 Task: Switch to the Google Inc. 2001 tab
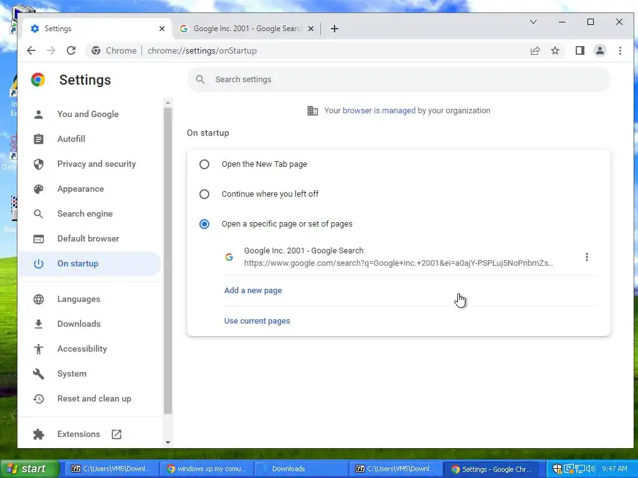point(247,29)
